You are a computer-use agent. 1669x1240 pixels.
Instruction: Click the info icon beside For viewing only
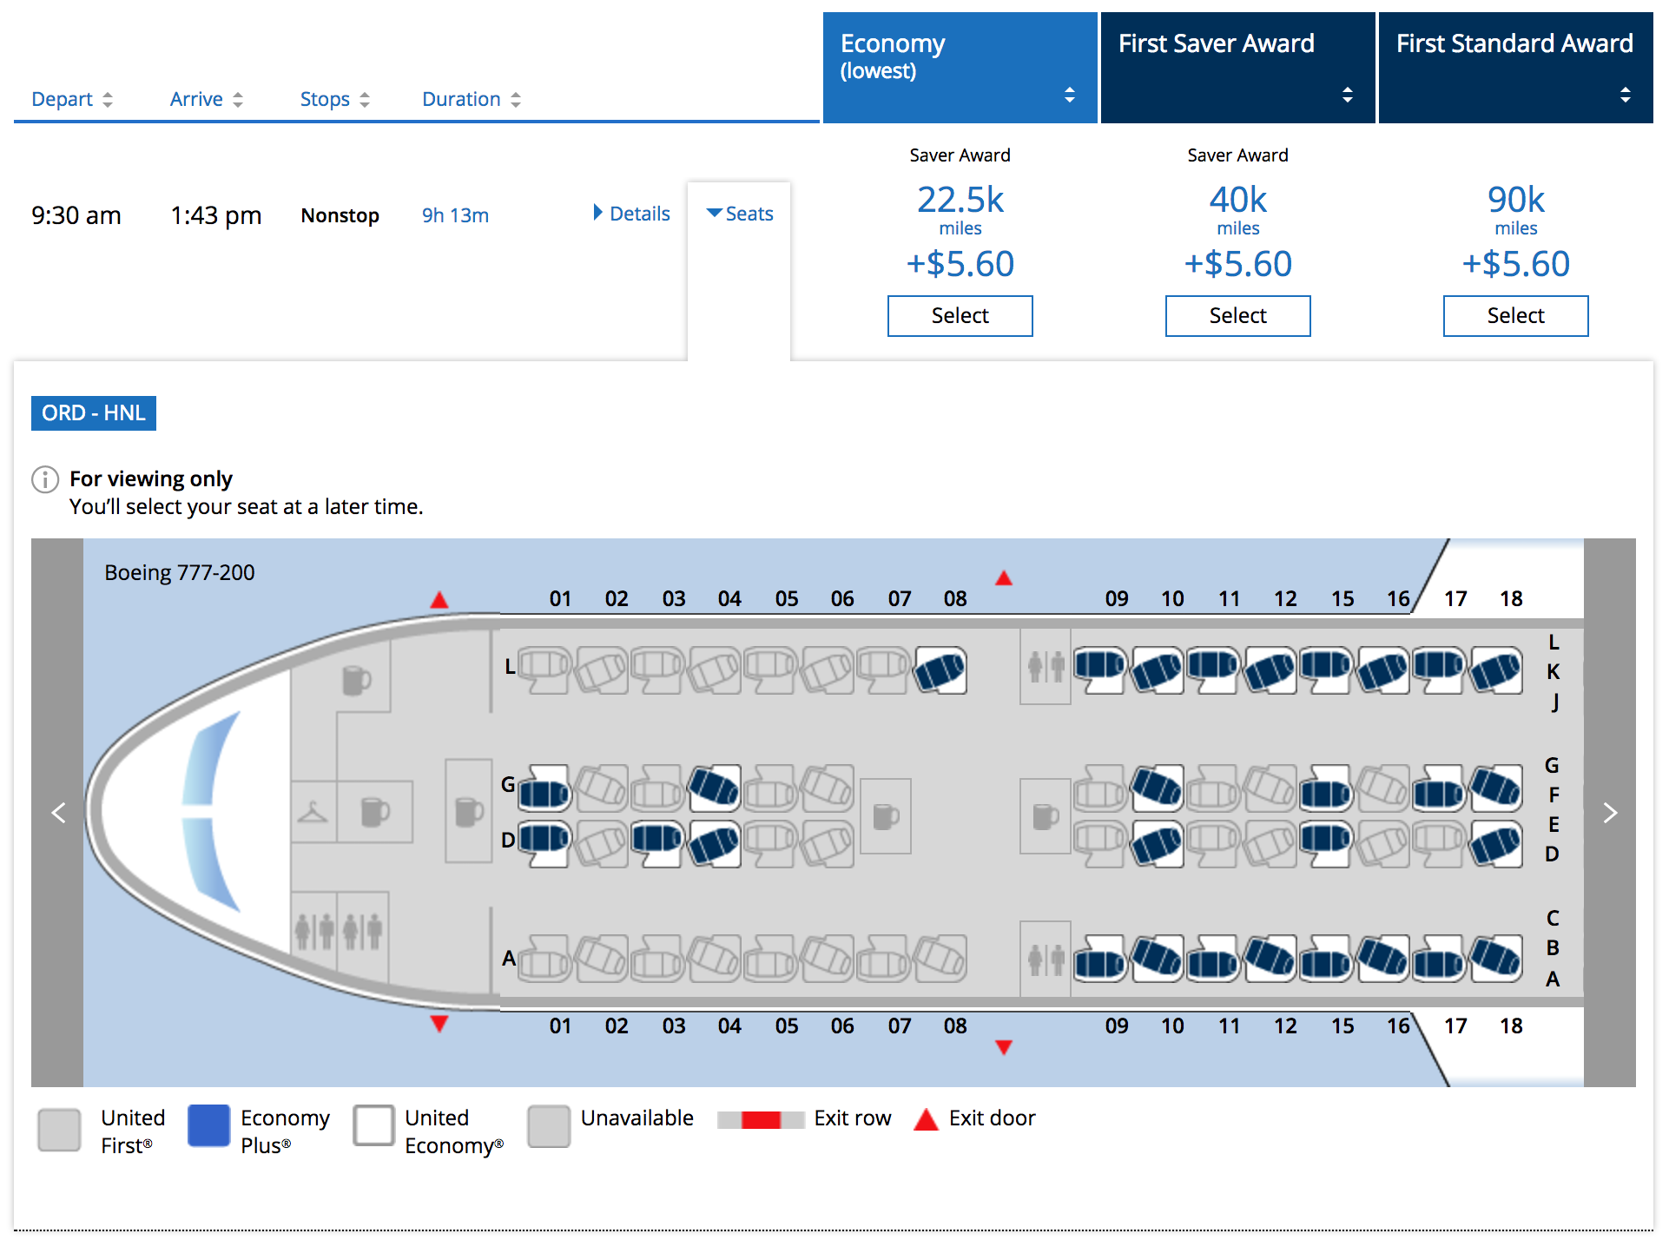tap(45, 479)
